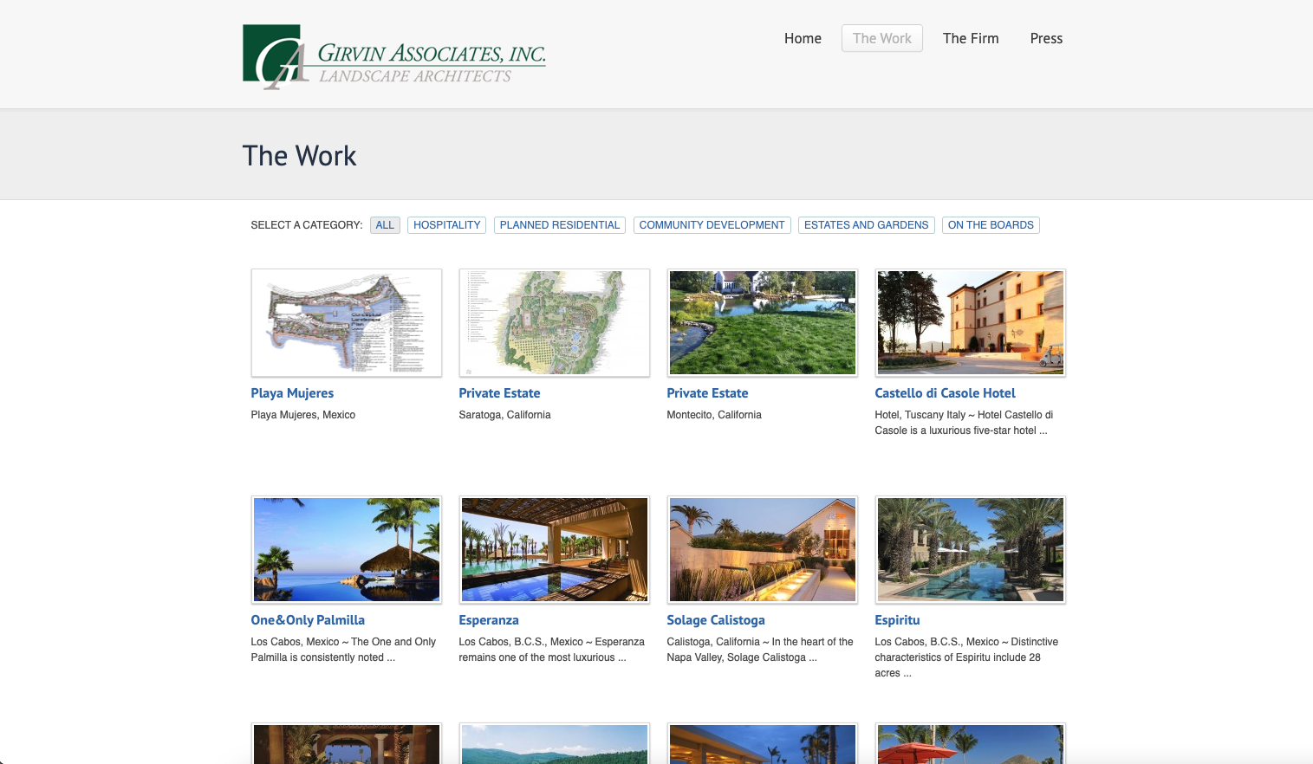The height and width of the screenshot is (764, 1313).
Task: Open the Espiritu title link
Action: coord(897,620)
